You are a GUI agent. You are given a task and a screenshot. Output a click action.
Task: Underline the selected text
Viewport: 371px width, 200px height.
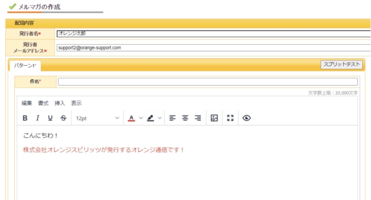[50, 118]
